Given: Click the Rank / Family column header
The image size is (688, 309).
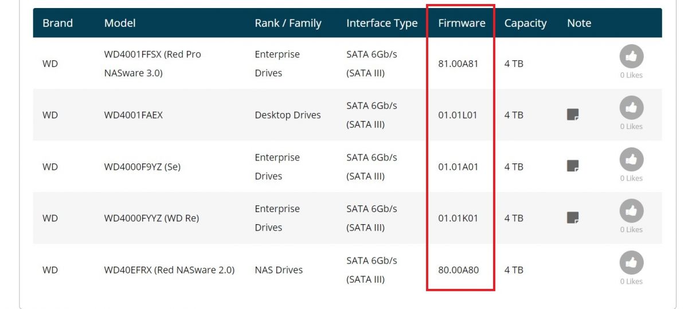Looking at the screenshot, I should pos(288,23).
